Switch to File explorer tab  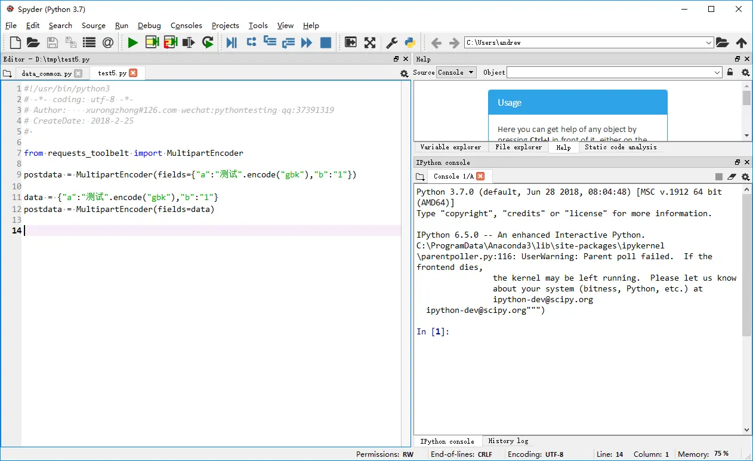tap(519, 147)
